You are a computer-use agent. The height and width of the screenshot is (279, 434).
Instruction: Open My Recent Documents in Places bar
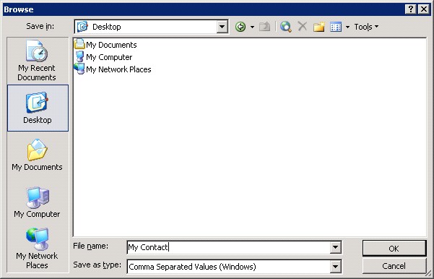(x=37, y=61)
